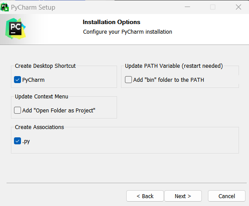
Task: Click "Update PATH Variable (restart needed)" group label
Action: [174, 66]
